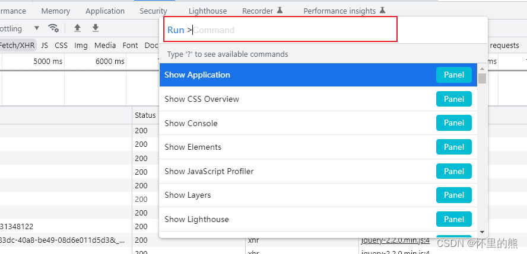Click Panel badge beside Show JavaScript Profiler
This screenshot has height=254, width=527.
454,171
